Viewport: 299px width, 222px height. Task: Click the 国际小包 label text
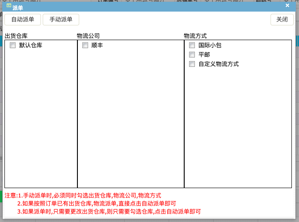pos(210,45)
